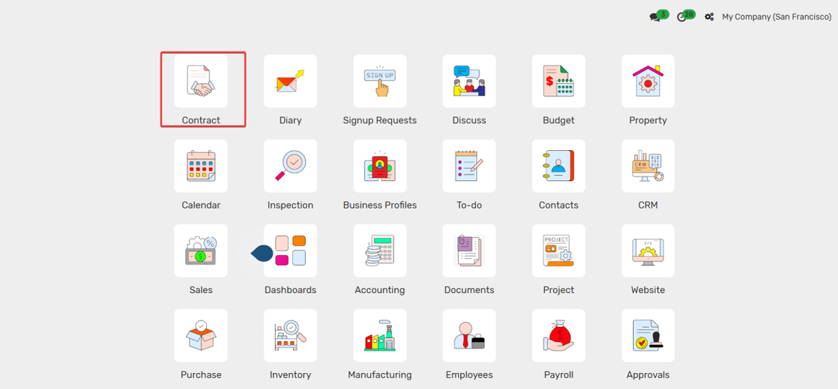This screenshot has width=838, height=389.
Task: Open the Diary app
Action: coord(290,81)
